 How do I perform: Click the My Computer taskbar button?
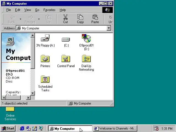click(70, 128)
